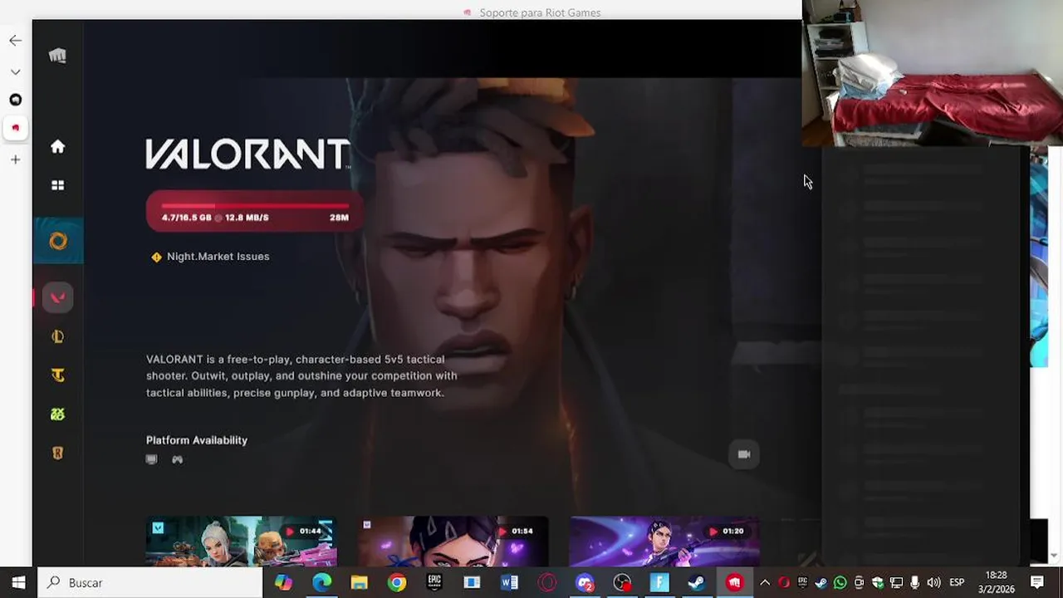1063x598 pixels.
Task: Open the Riot Client taskbar icon
Action: (734, 583)
